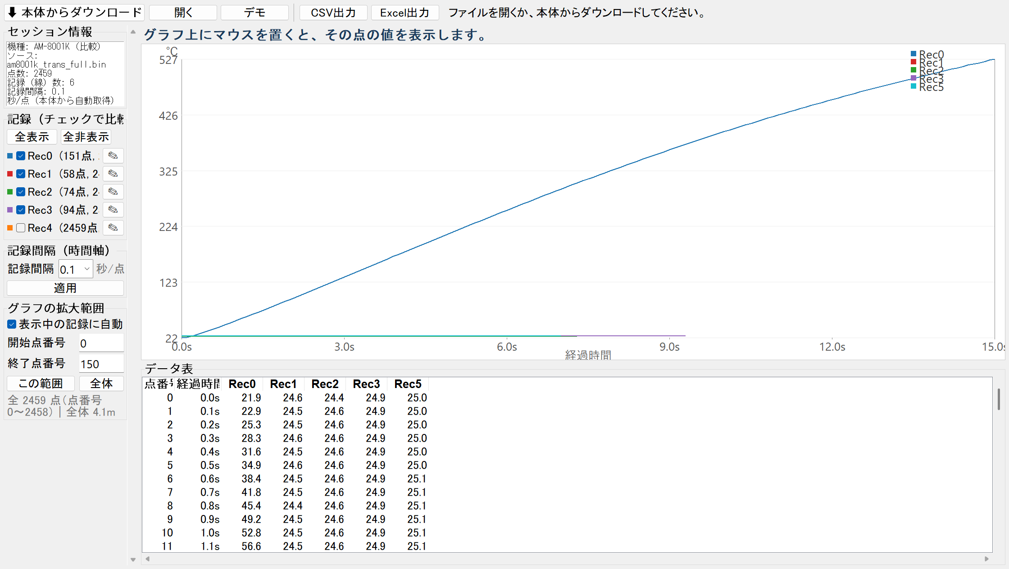Click the Rec0 value 56.6 cell
The width and height of the screenshot is (1009, 569).
click(x=251, y=546)
